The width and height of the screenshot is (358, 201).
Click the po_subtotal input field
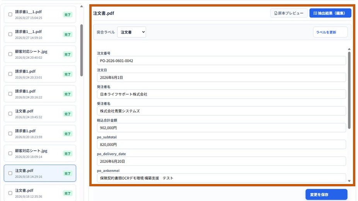pos(221,145)
